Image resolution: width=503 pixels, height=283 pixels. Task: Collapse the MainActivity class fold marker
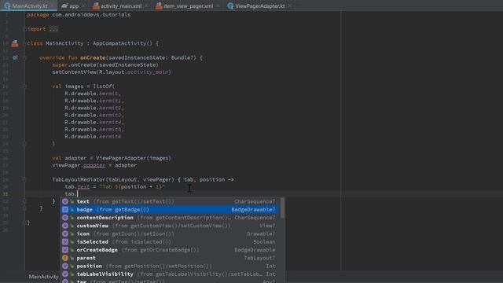click(x=24, y=43)
